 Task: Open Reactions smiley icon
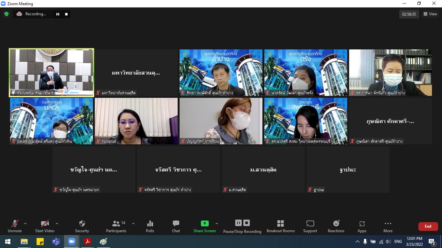click(x=336, y=223)
